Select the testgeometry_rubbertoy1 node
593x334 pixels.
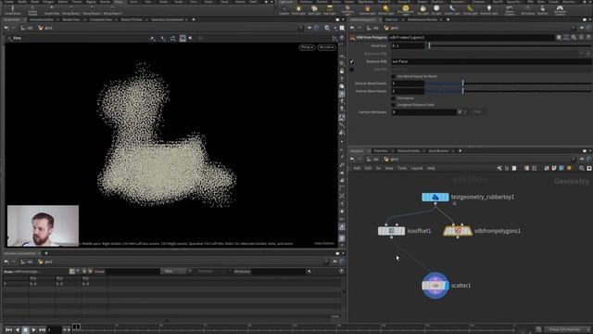click(x=435, y=197)
